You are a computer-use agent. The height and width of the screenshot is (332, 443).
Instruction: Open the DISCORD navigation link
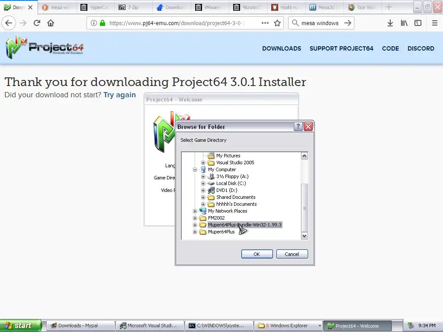421,48
